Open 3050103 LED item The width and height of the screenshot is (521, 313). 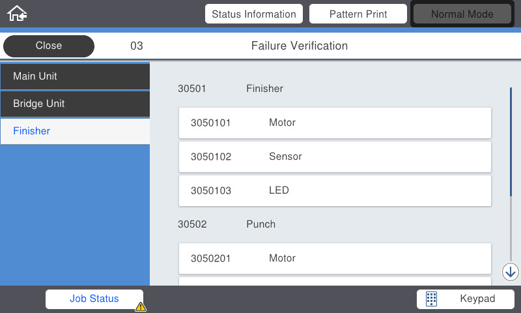click(x=335, y=190)
